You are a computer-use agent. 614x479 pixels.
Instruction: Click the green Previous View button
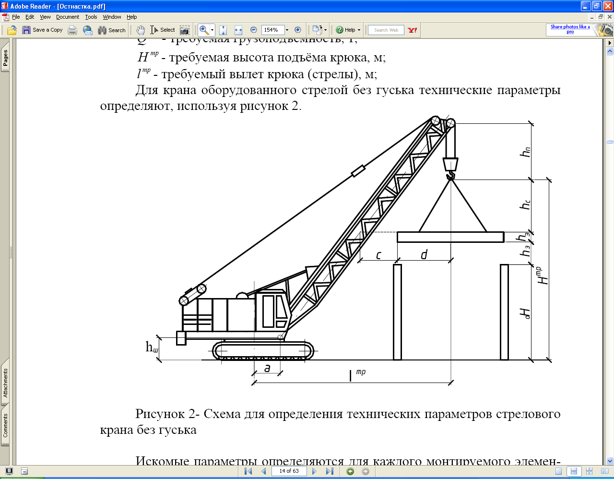350,471
